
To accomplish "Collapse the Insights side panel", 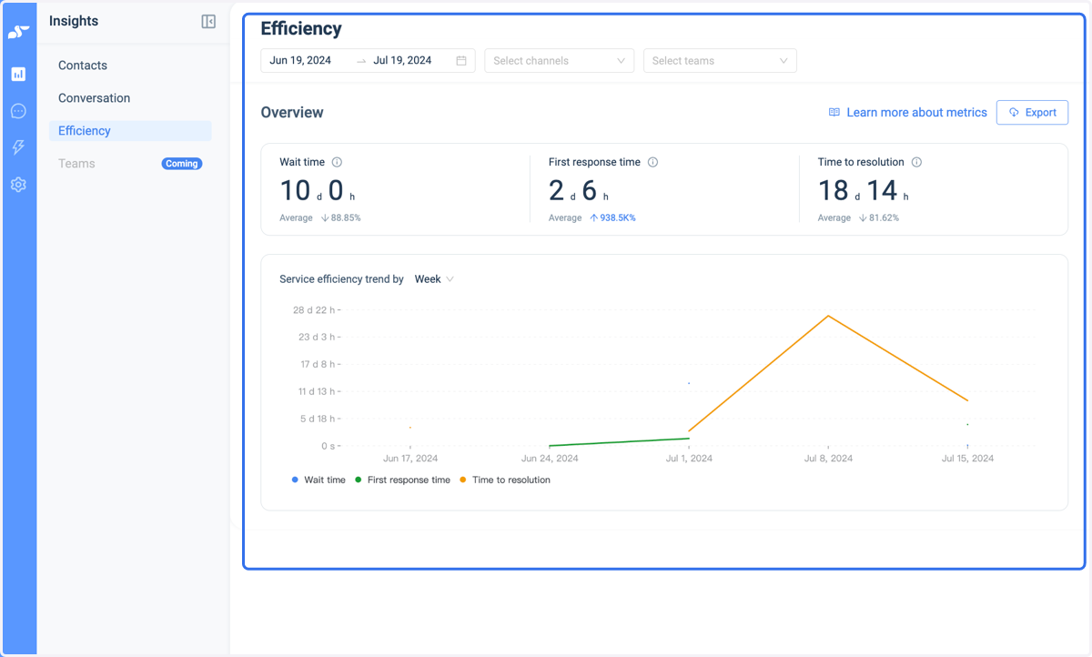I will click(208, 22).
